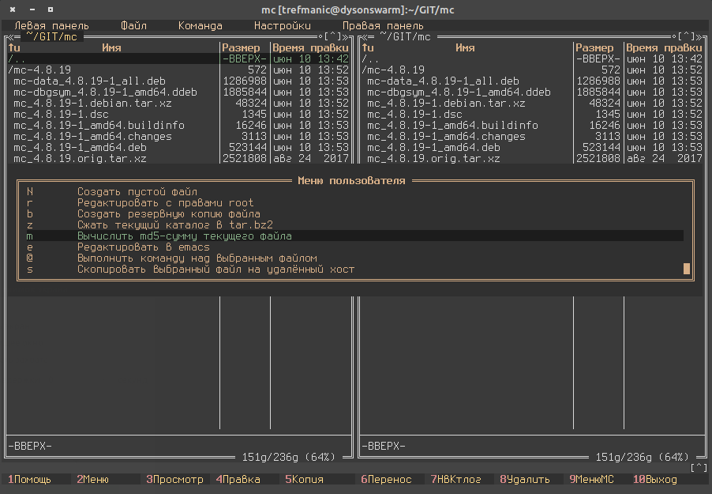
Task: Sort left panel by Время правки
Action: (310, 47)
